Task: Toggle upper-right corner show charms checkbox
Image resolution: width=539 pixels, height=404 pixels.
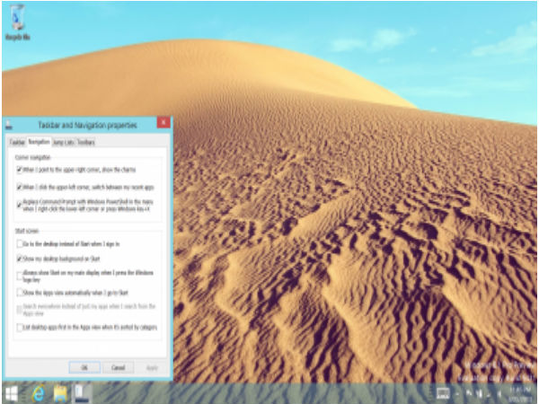Action: 20,170
